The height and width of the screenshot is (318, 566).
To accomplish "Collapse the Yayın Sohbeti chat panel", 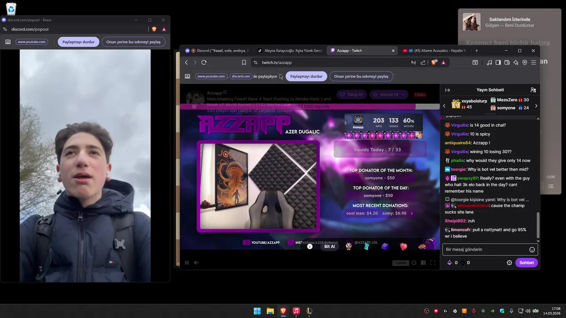I will pyautogui.click(x=447, y=90).
